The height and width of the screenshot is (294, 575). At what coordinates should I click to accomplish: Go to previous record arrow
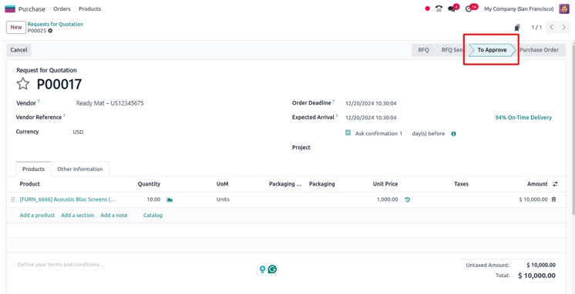click(552, 28)
